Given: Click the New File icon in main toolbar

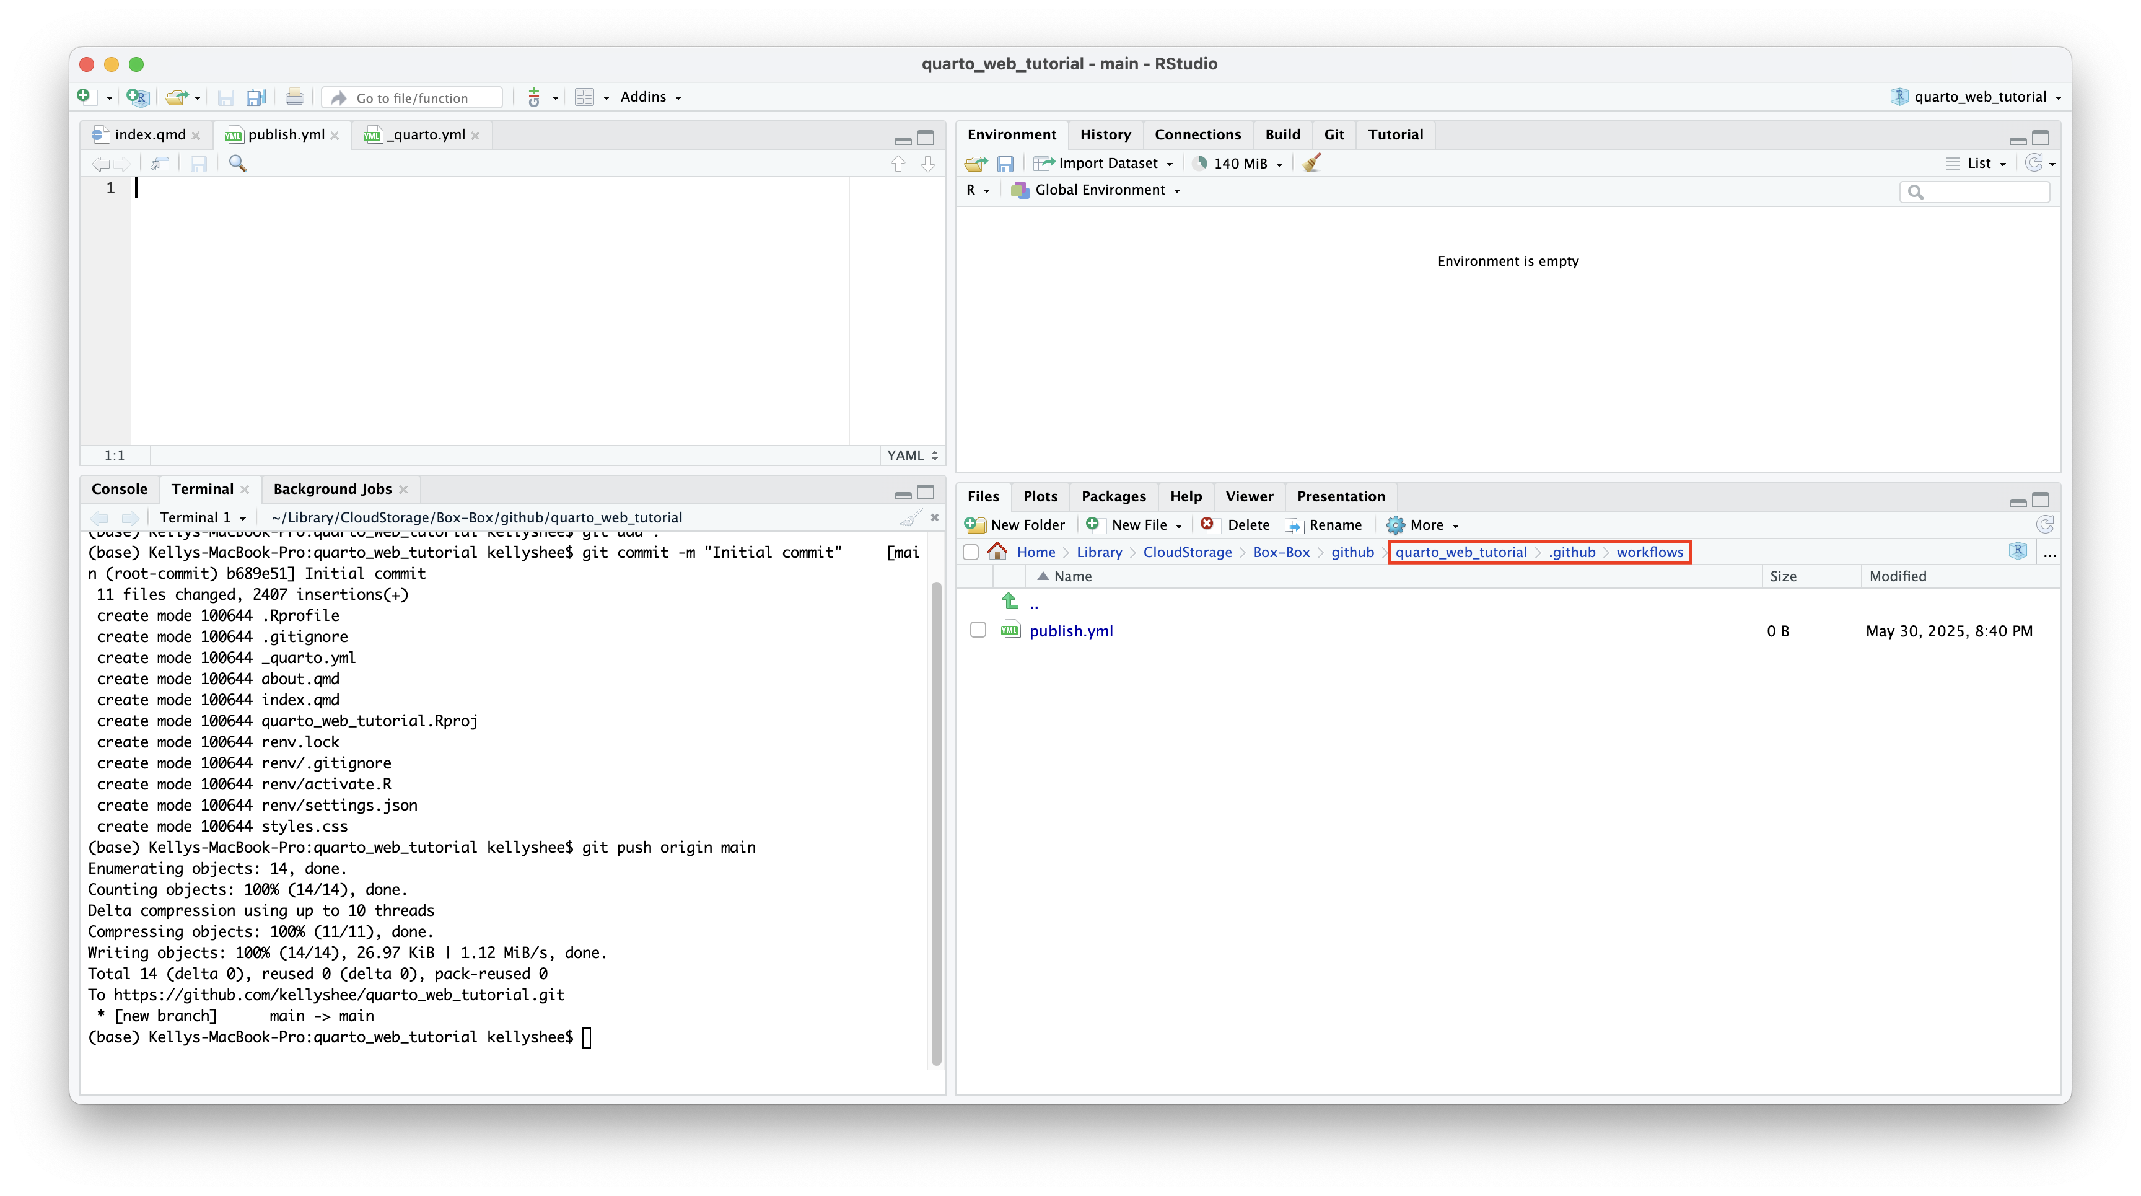Looking at the screenshot, I should click(x=84, y=97).
